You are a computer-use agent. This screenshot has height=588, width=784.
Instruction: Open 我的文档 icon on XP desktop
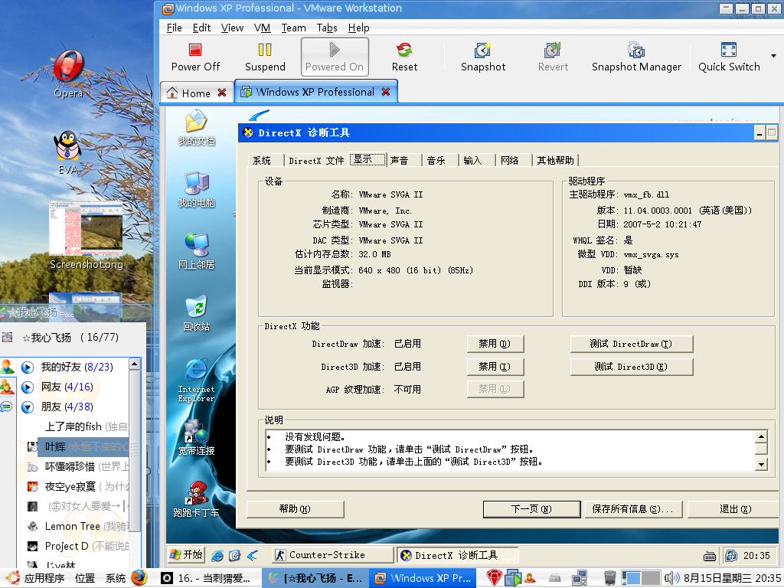coord(197,128)
